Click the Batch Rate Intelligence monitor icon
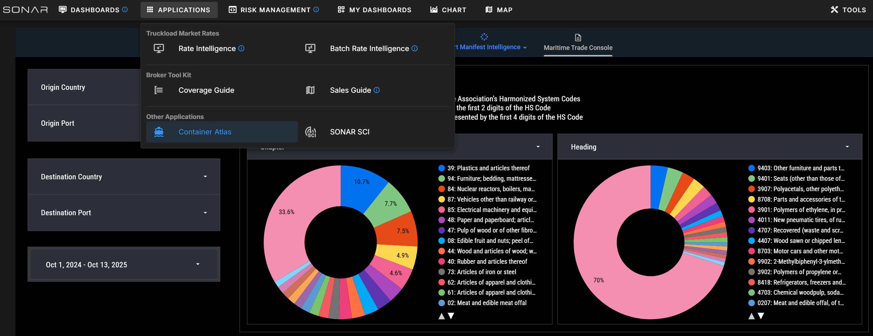This screenshot has width=873, height=336. point(310,49)
